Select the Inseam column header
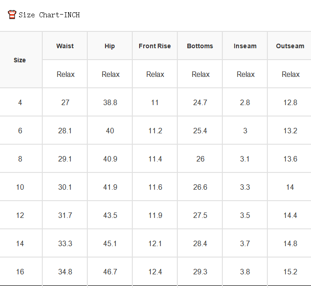 click(x=245, y=46)
